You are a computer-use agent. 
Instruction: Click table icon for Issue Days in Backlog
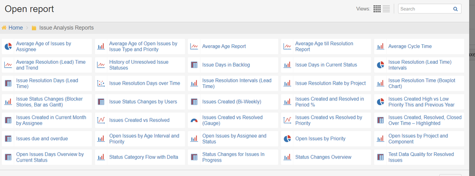pos(194,65)
